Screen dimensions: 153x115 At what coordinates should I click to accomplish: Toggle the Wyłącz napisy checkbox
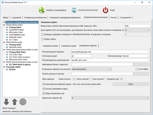click(42, 39)
